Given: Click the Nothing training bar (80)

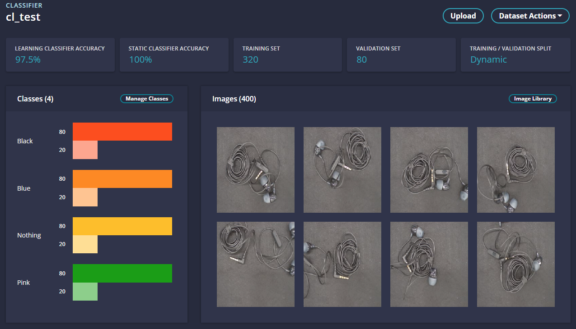Looking at the screenshot, I should (122, 226).
